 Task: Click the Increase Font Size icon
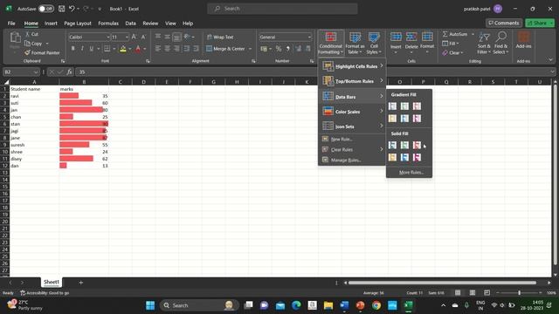[134, 37]
